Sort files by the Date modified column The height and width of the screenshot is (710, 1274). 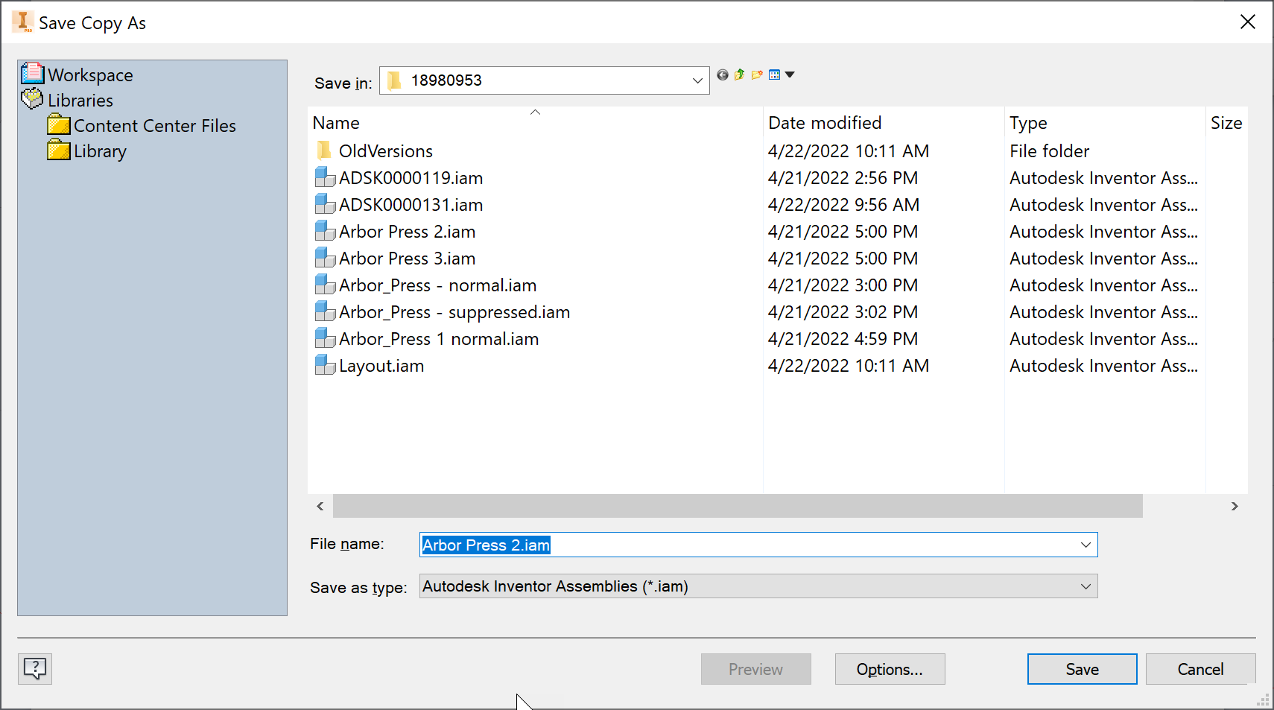point(825,122)
